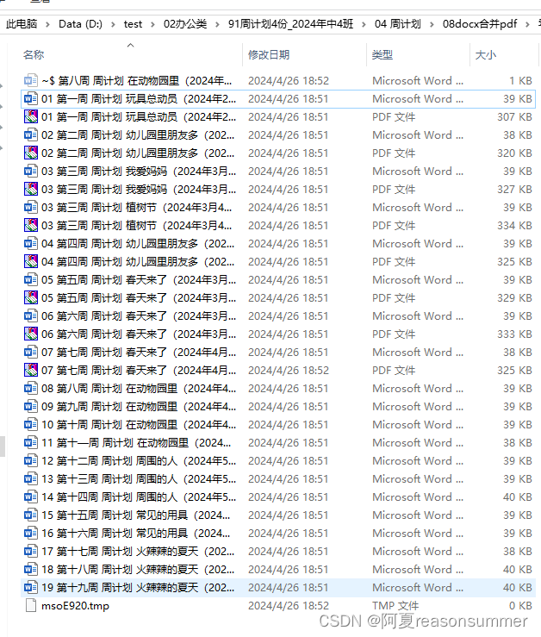The height and width of the screenshot is (637, 541).
Task: Navigate to Data (D:) breadcrumb
Action: [80, 24]
